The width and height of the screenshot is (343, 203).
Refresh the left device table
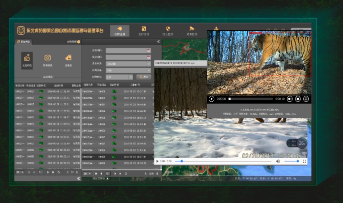(59, 173)
